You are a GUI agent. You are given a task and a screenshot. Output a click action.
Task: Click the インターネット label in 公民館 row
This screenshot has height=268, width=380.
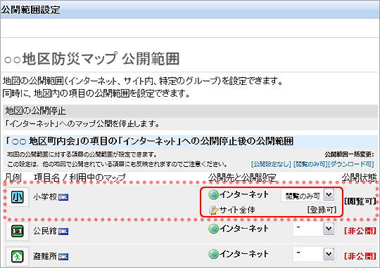pos(244,229)
